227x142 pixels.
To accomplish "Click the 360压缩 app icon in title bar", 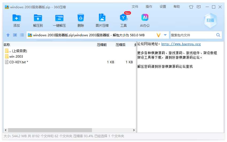I will pos(7,7).
